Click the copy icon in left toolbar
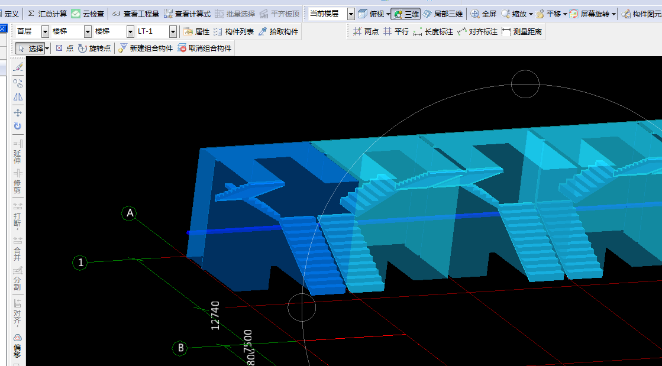Viewport: 662px width, 366px height. 18,83
